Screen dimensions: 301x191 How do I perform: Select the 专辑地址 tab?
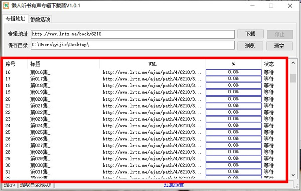15,18
